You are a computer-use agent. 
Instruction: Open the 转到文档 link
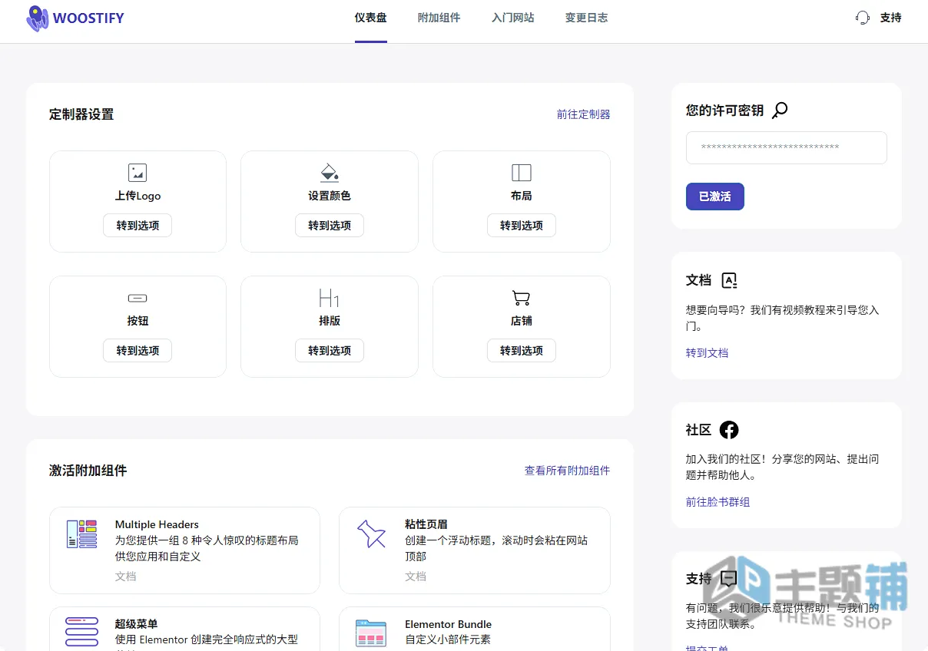(x=707, y=353)
